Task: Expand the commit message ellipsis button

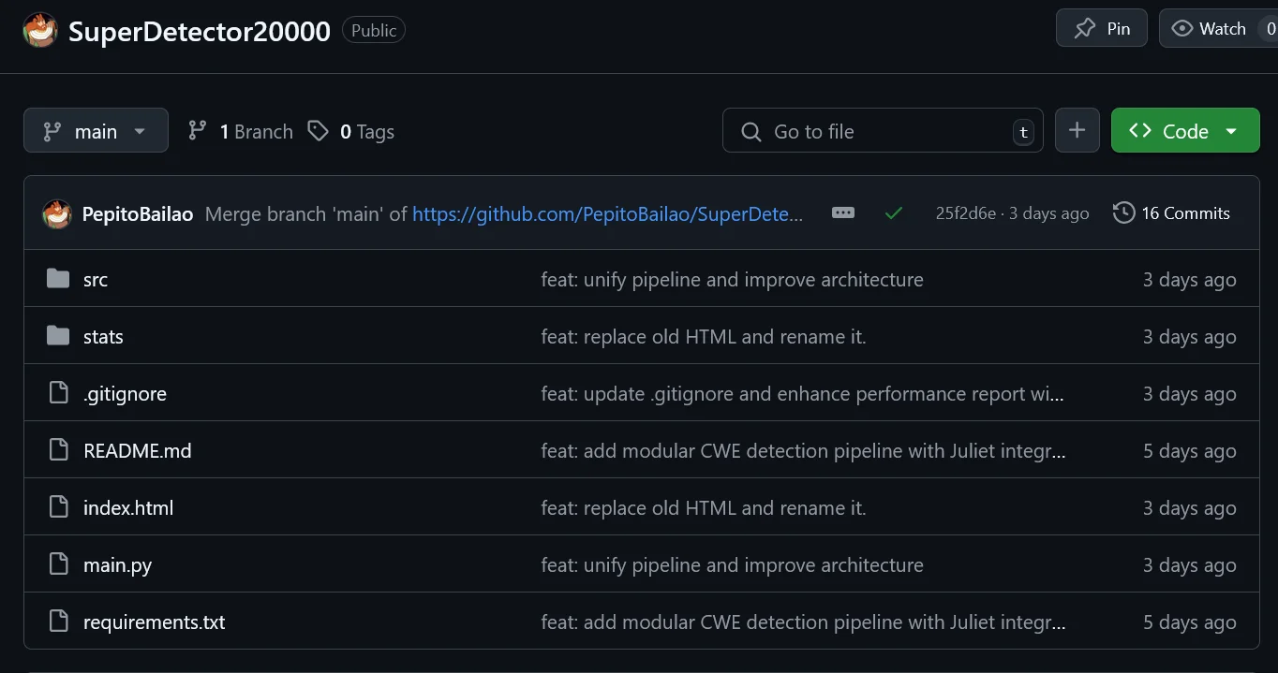Action: [x=843, y=212]
